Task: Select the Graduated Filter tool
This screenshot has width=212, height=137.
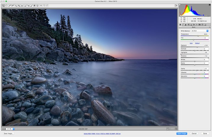Action: pos(35,6)
